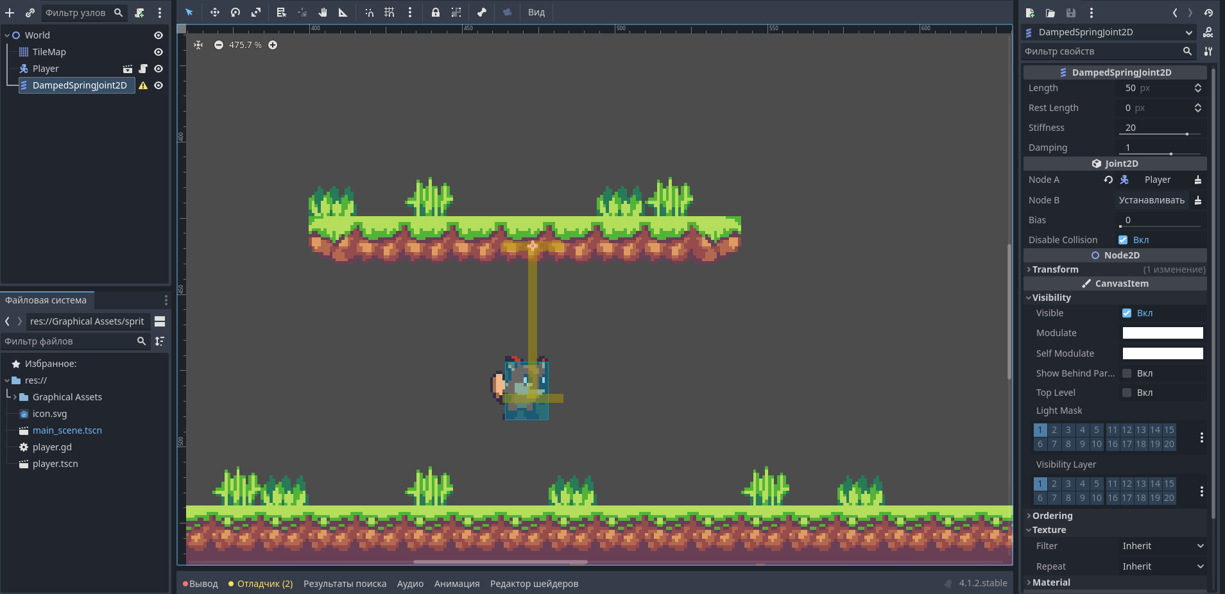Enable the Top Level checkbox
The width and height of the screenshot is (1225, 594).
coord(1127,393)
